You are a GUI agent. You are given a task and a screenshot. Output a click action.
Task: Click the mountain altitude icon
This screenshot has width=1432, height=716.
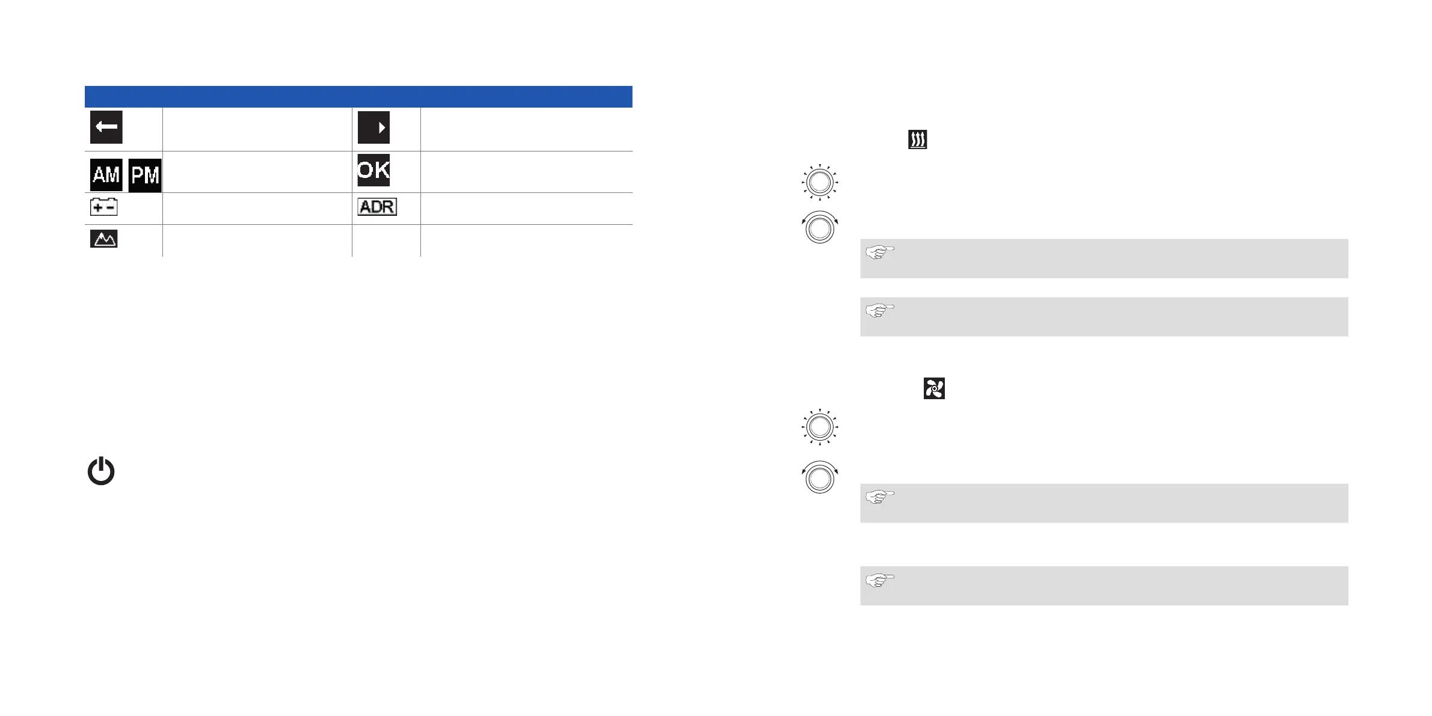point(103,239)
